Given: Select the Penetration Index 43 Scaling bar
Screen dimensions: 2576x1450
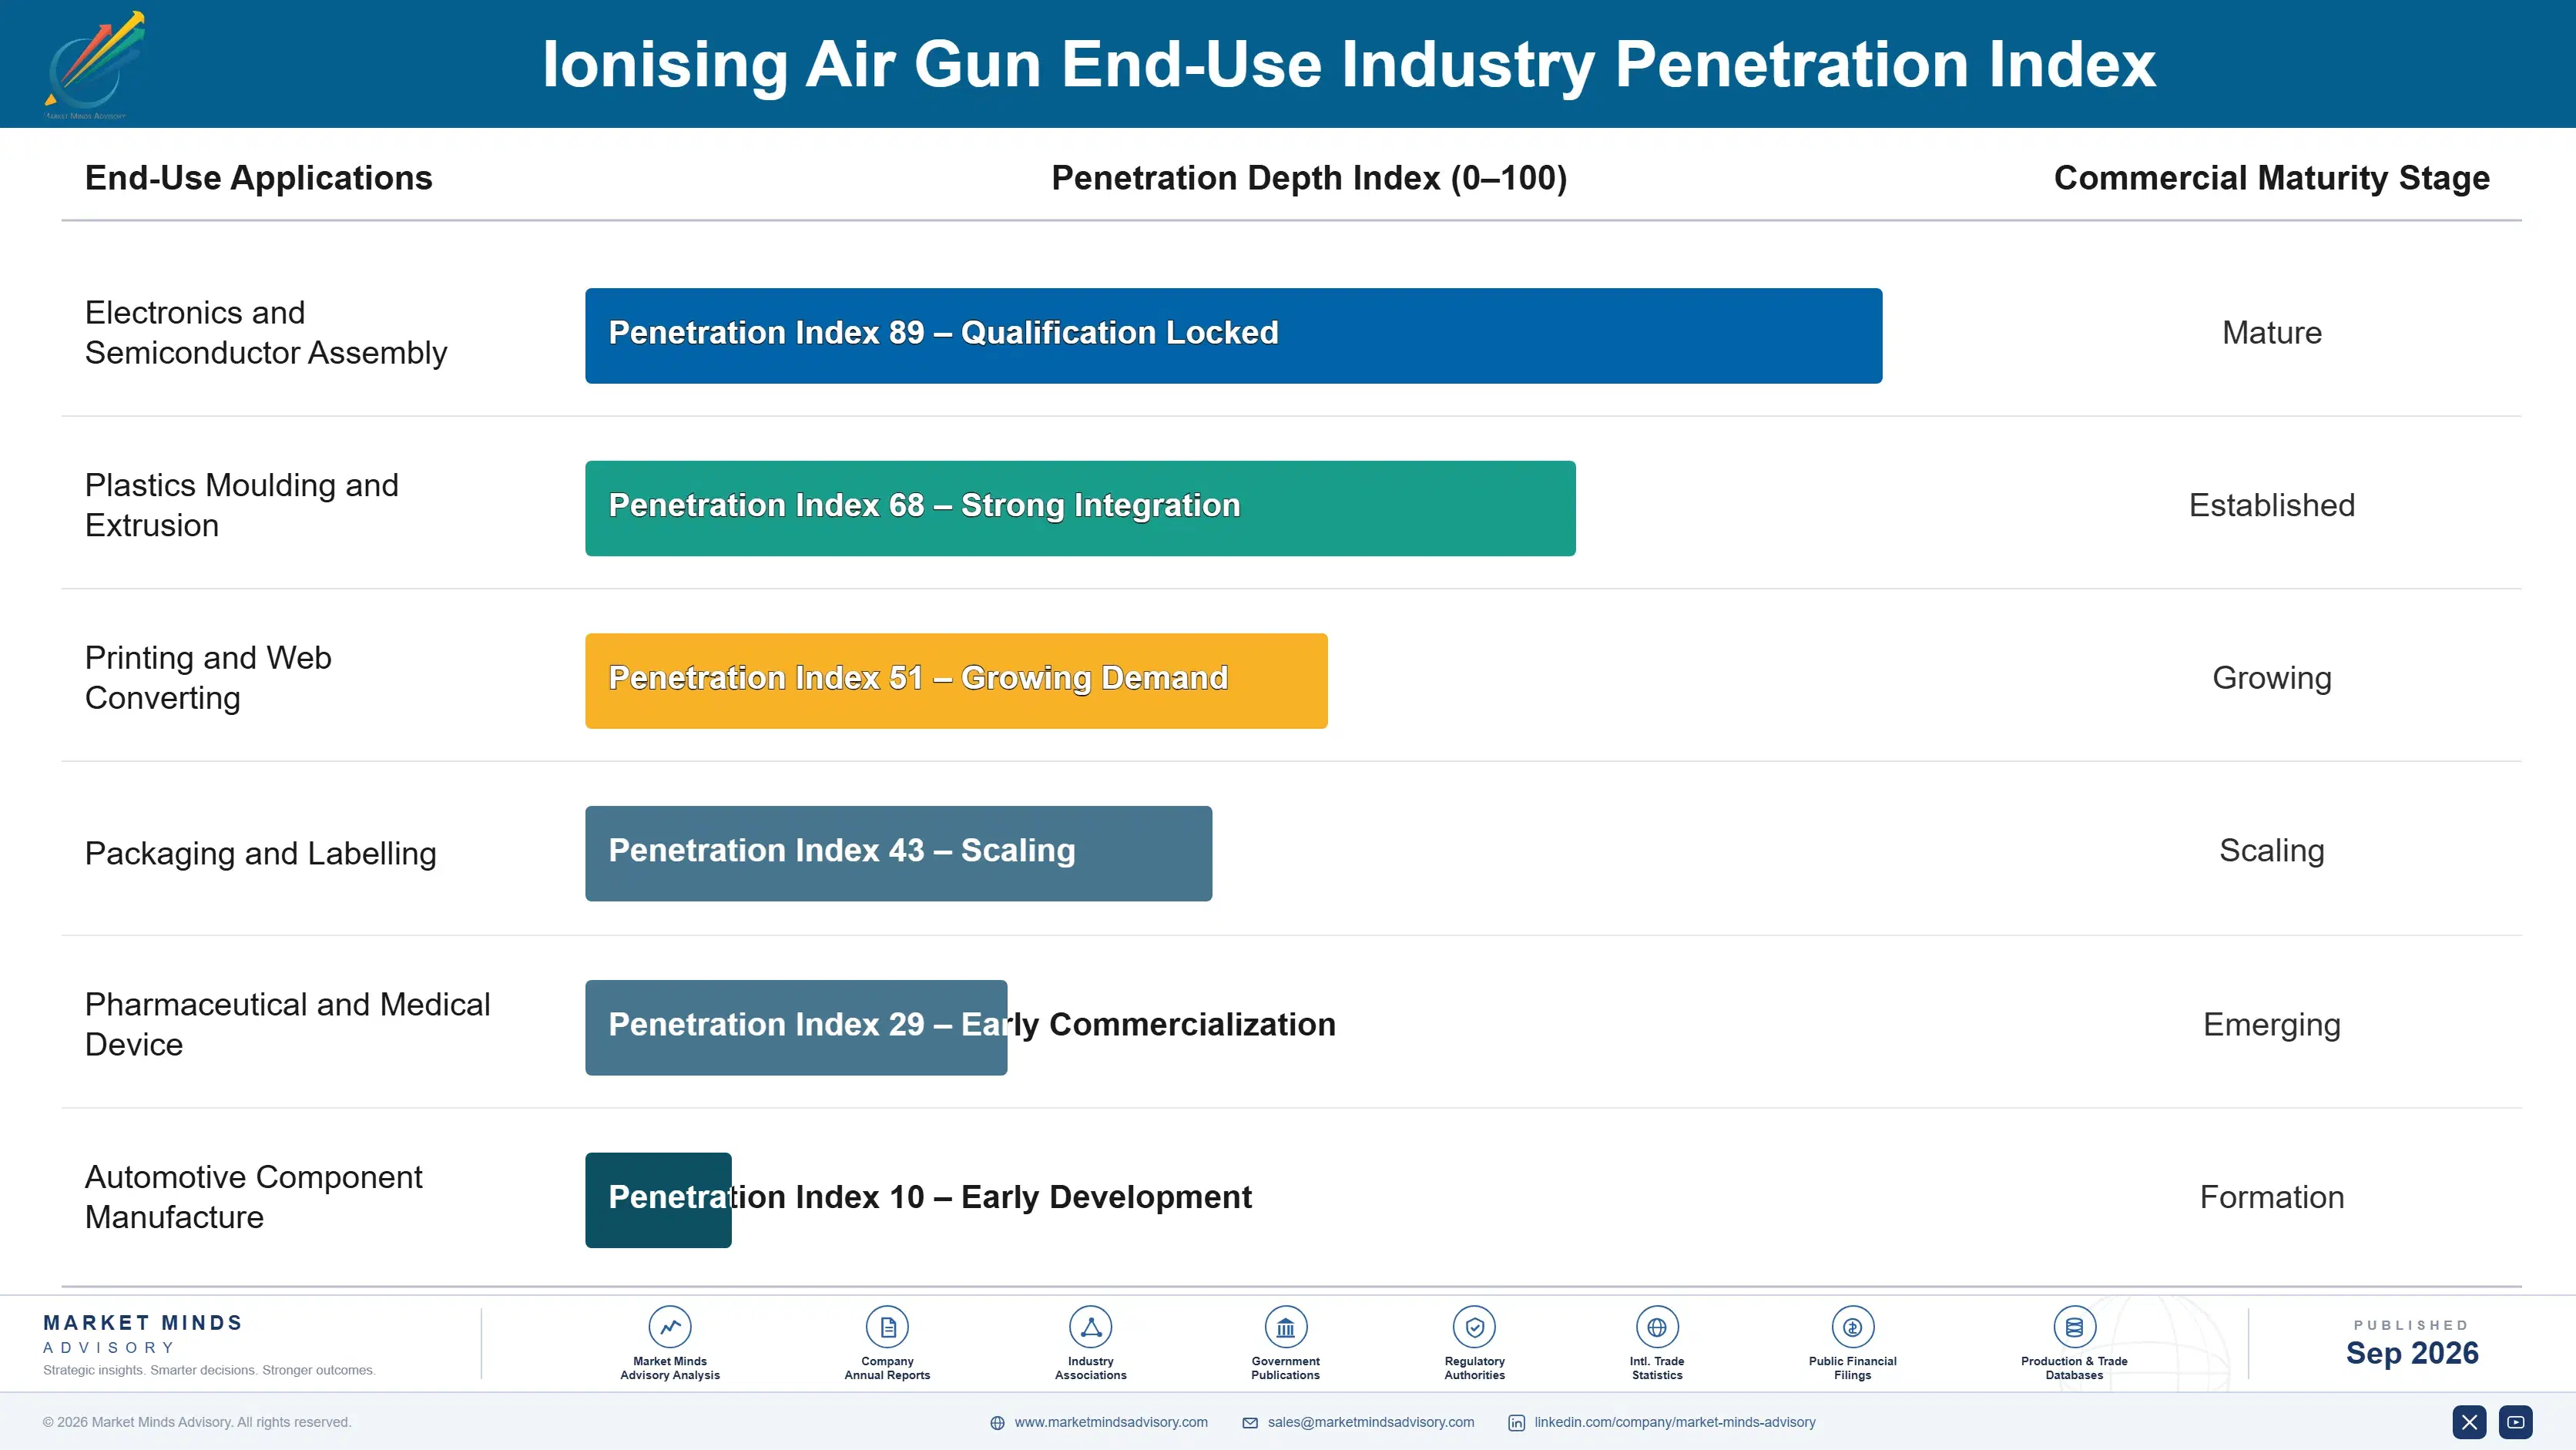Looking at the screenshot, I should pos(898,854).
